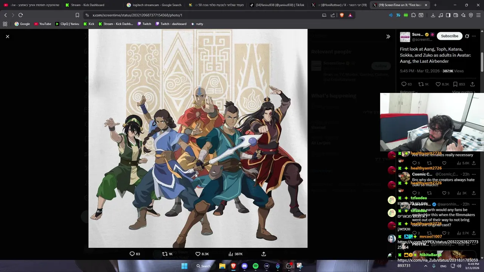
Task: Open the Cosmic C... reply author name
Action: [422, 174]
